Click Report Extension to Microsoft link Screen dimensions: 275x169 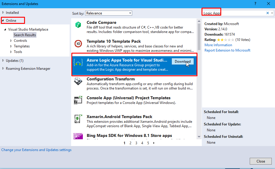point(227,50)
